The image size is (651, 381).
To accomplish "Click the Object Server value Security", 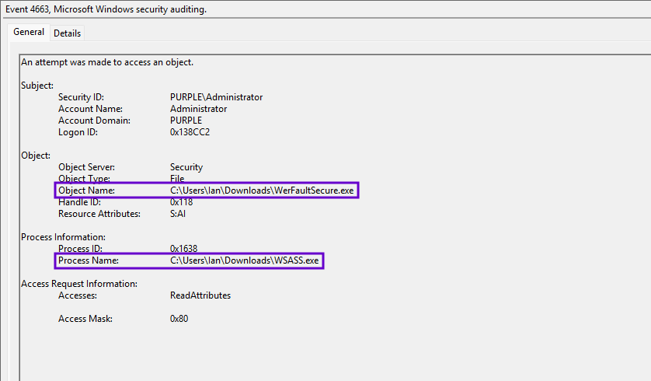I will tap(186, 167).
